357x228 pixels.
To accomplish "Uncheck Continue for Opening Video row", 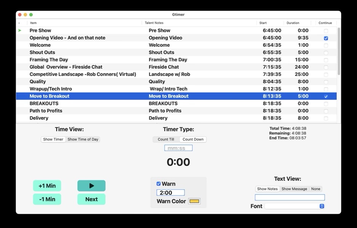I will pos(326,38).
